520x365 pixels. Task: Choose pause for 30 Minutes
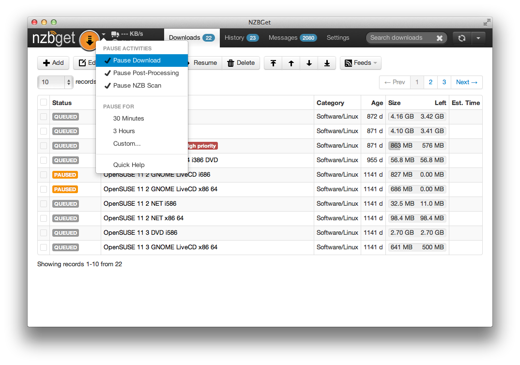[142, 118]
